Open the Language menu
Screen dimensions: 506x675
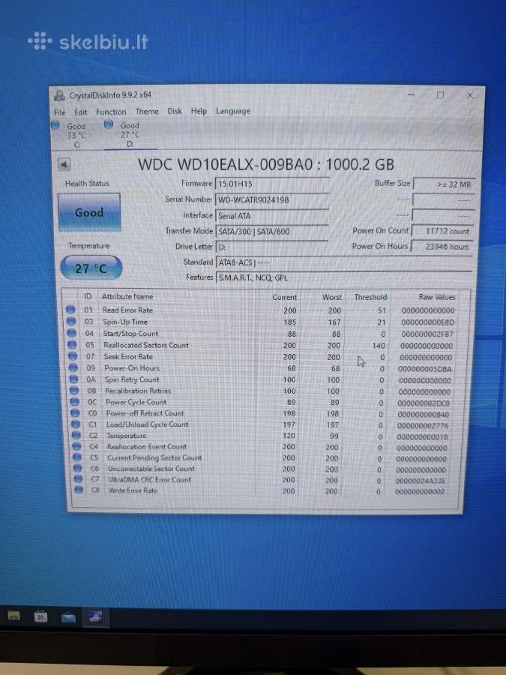point(233,111)
